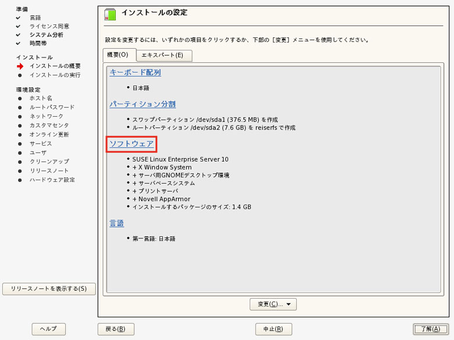Click the + X Window System entry

point(162,167)
